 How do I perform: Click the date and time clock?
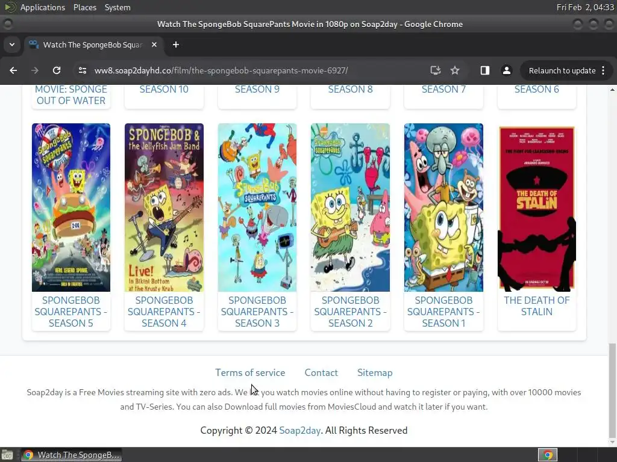coord(585,7)
